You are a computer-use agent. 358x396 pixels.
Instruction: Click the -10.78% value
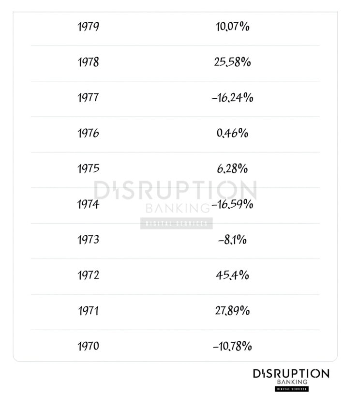pos(232,347)
